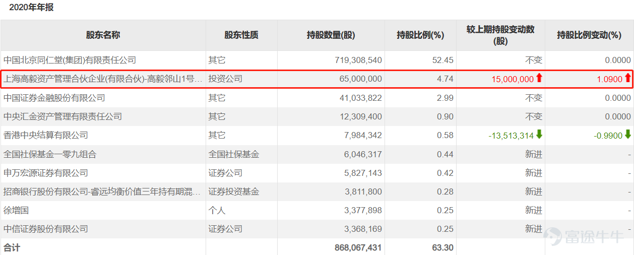Click 招商银行股份有限公司-睿远均衡价值 fund row
This screenshot has width=634, height=255.
coord(103,192)
